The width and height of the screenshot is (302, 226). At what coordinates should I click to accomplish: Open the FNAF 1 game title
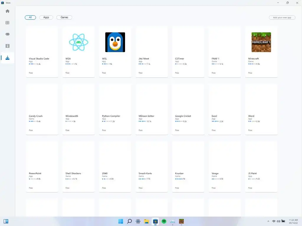(x=215, y=59)
